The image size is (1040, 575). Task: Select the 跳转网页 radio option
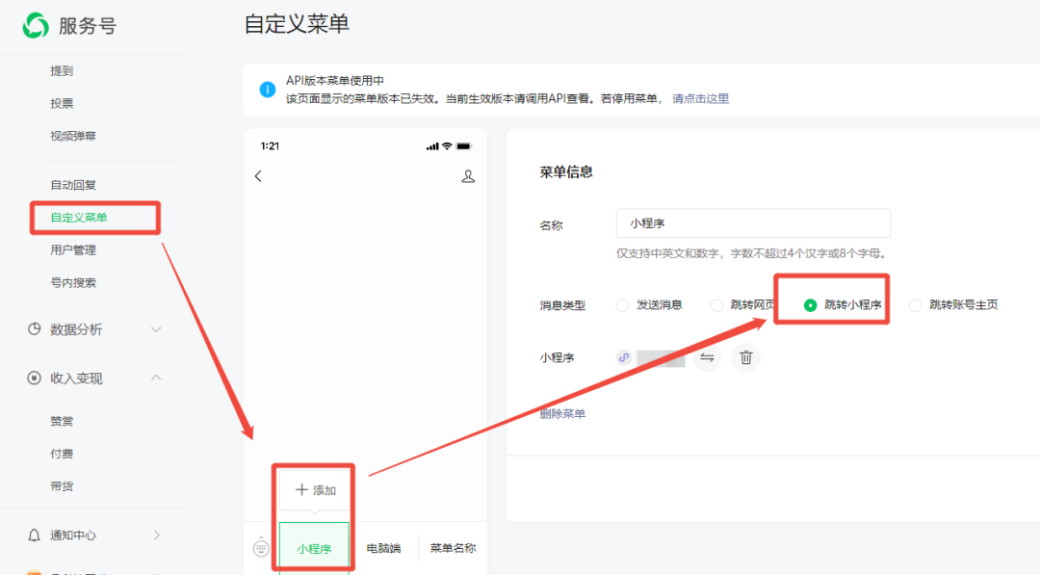716,305
